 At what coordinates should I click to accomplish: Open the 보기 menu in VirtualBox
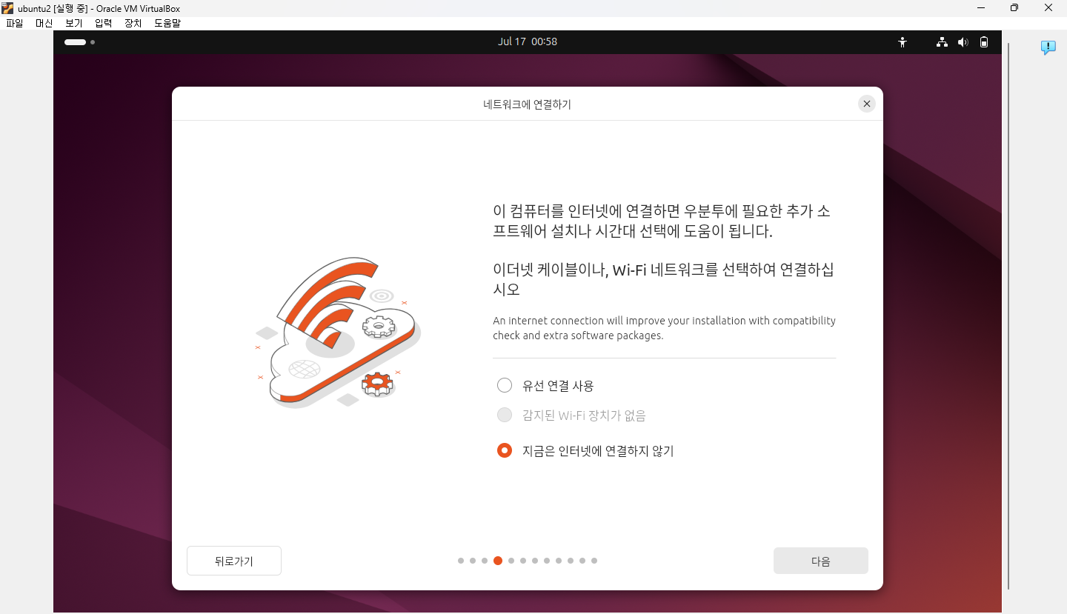tap(74, 23)
